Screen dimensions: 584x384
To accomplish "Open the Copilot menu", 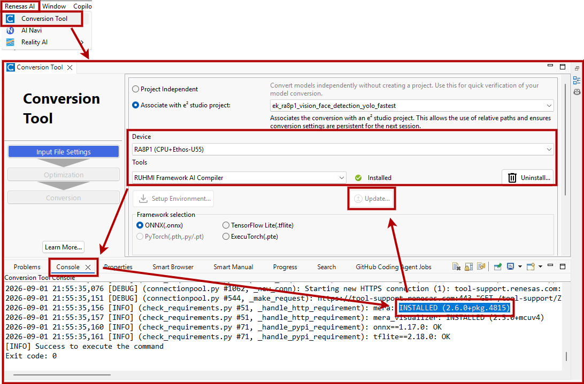I will 82,6.
